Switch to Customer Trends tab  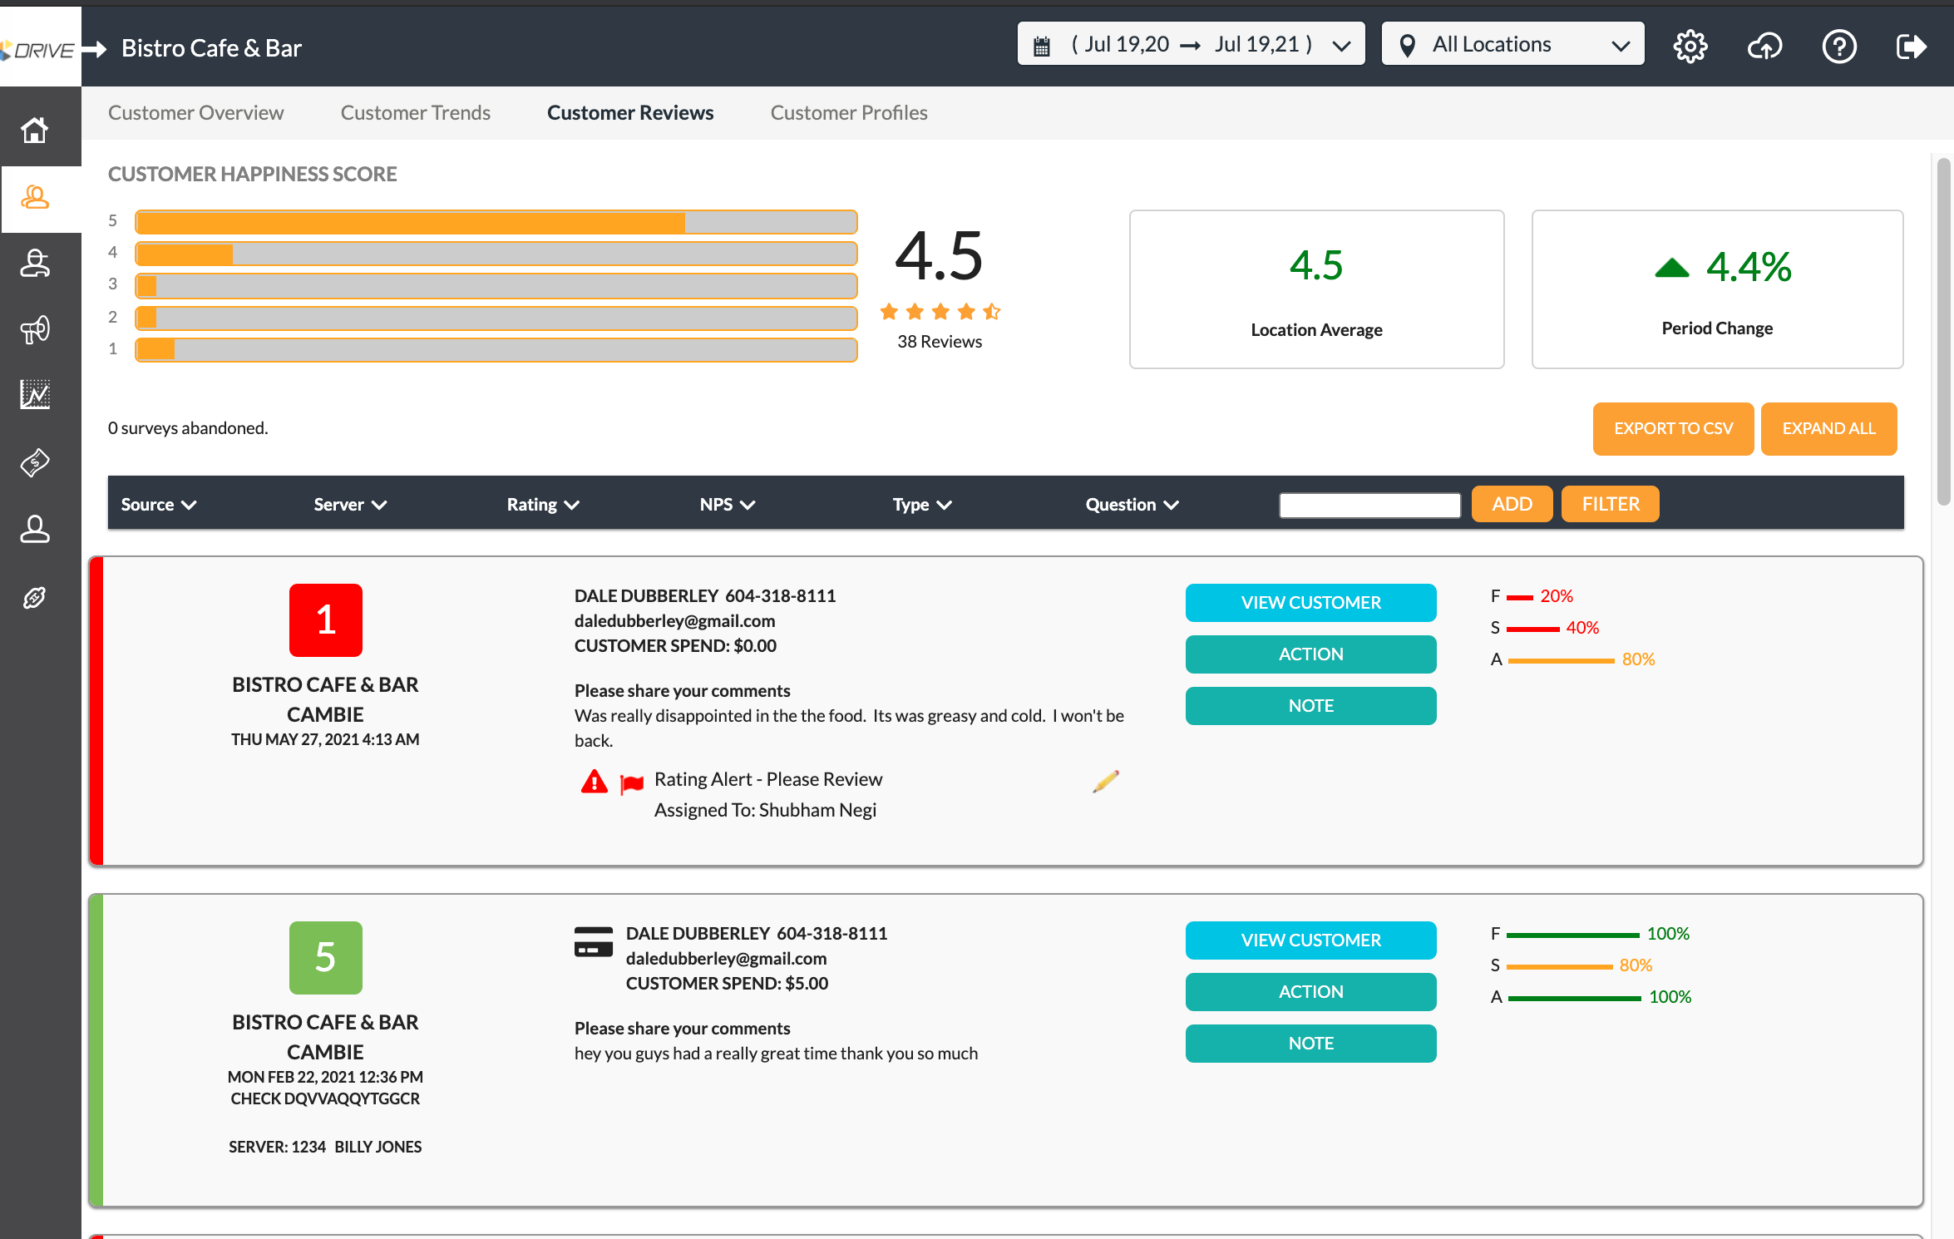point(415,113)
